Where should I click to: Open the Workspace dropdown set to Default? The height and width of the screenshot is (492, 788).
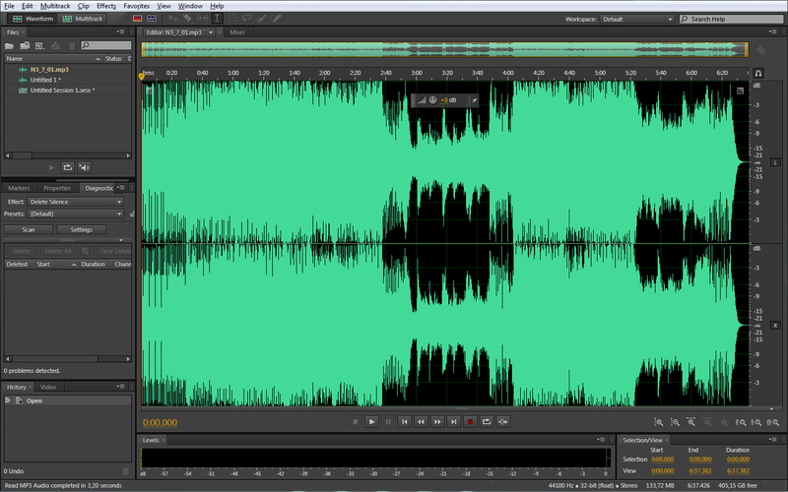[x=633, y=19]
